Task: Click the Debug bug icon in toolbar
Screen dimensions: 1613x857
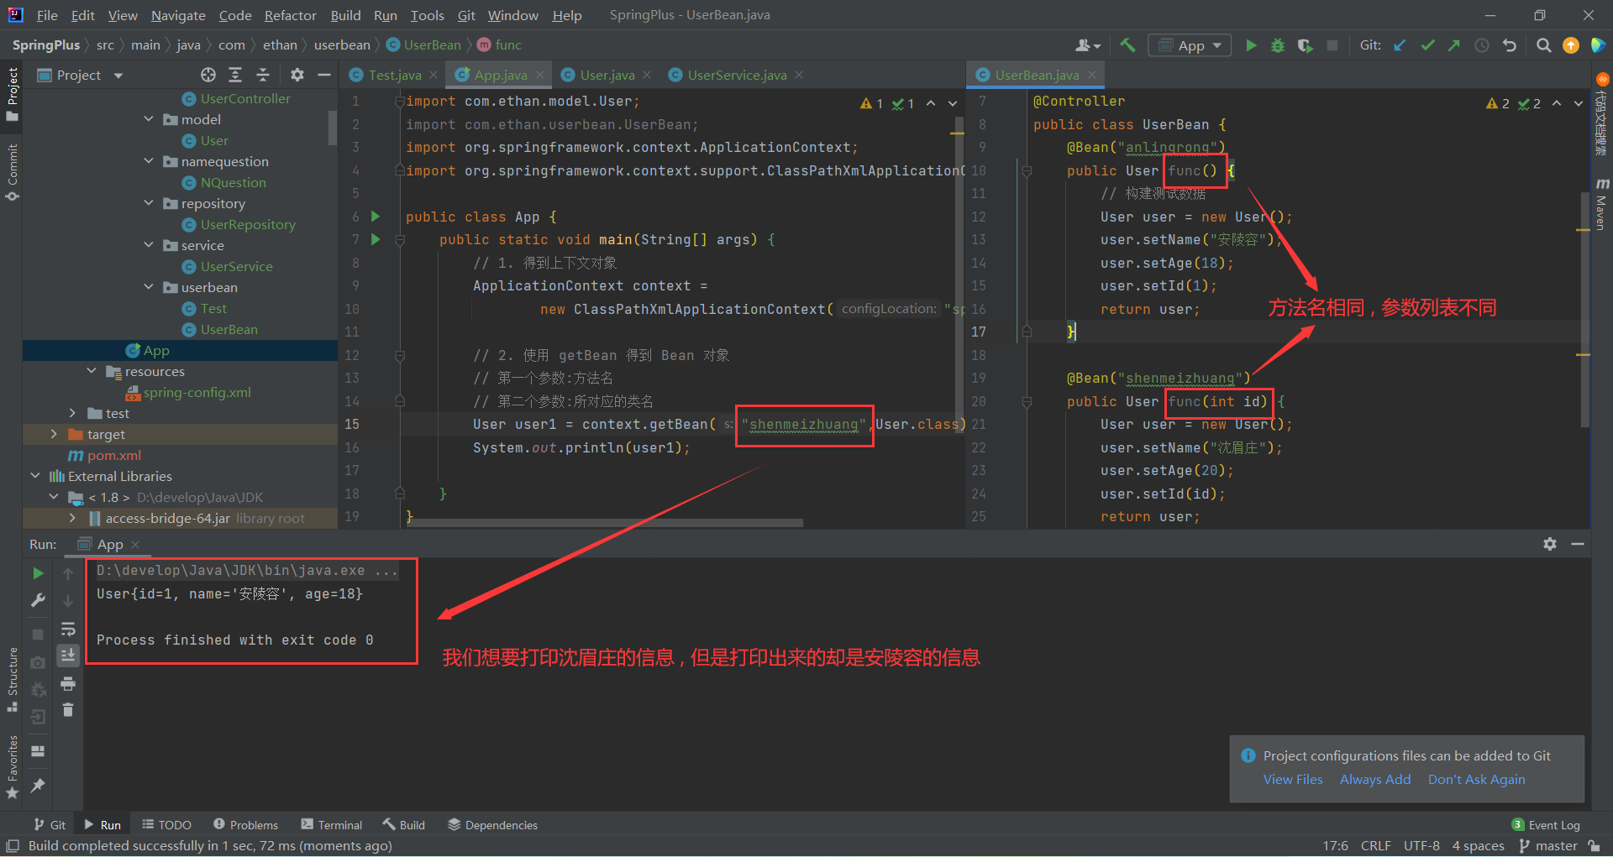Action: tap(1278, 45)
